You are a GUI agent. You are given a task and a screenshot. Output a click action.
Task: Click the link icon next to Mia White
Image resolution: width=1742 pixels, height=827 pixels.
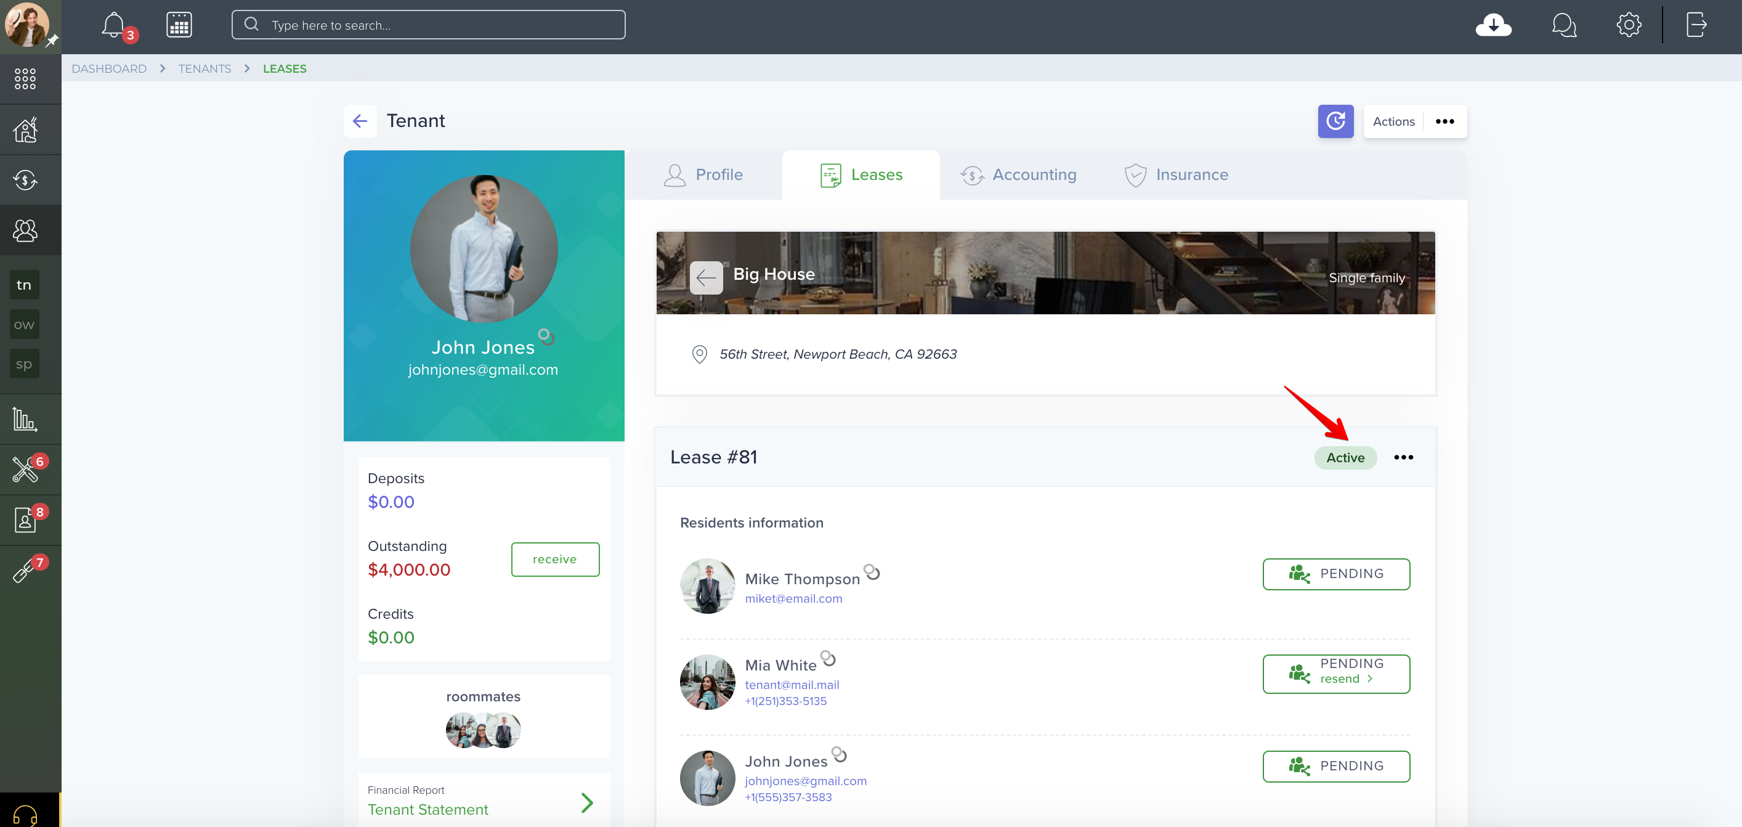pyautogui.click(x=828, y=658)
